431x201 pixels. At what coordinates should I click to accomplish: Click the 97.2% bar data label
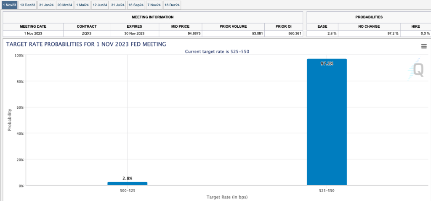327,63
